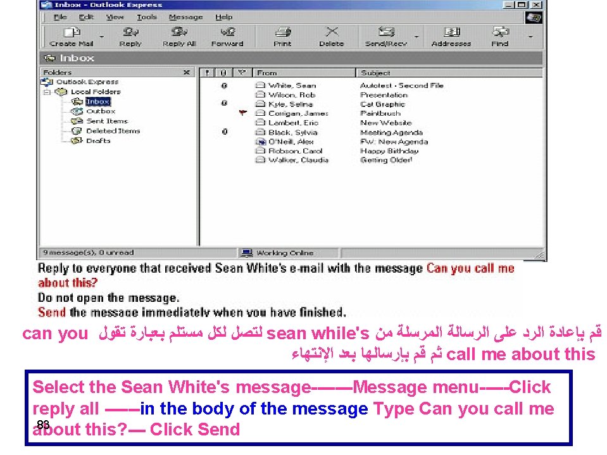Screen dimensions: 607x455
Task: Click the Paintbrush subject
Action: (x=380, y=113)
